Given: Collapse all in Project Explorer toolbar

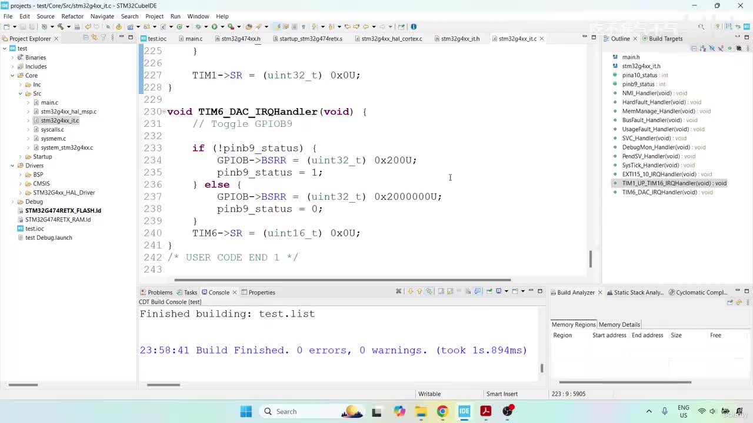Looking at the screenshot, I should click(86, 38).
